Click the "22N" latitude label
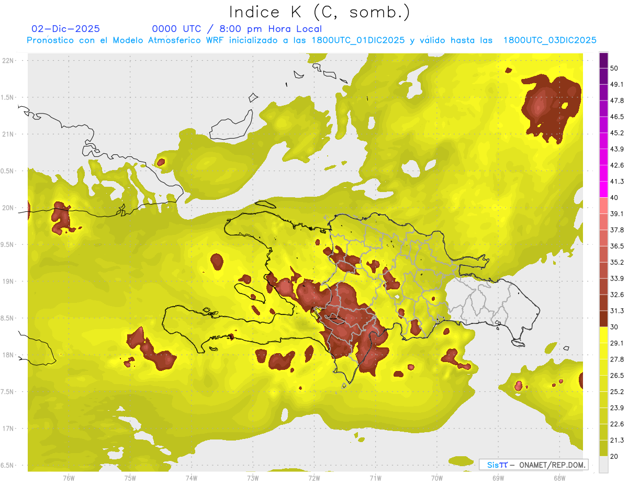This screenshot has width=628, height=485. pyautogui.click(x=8, y=60)
